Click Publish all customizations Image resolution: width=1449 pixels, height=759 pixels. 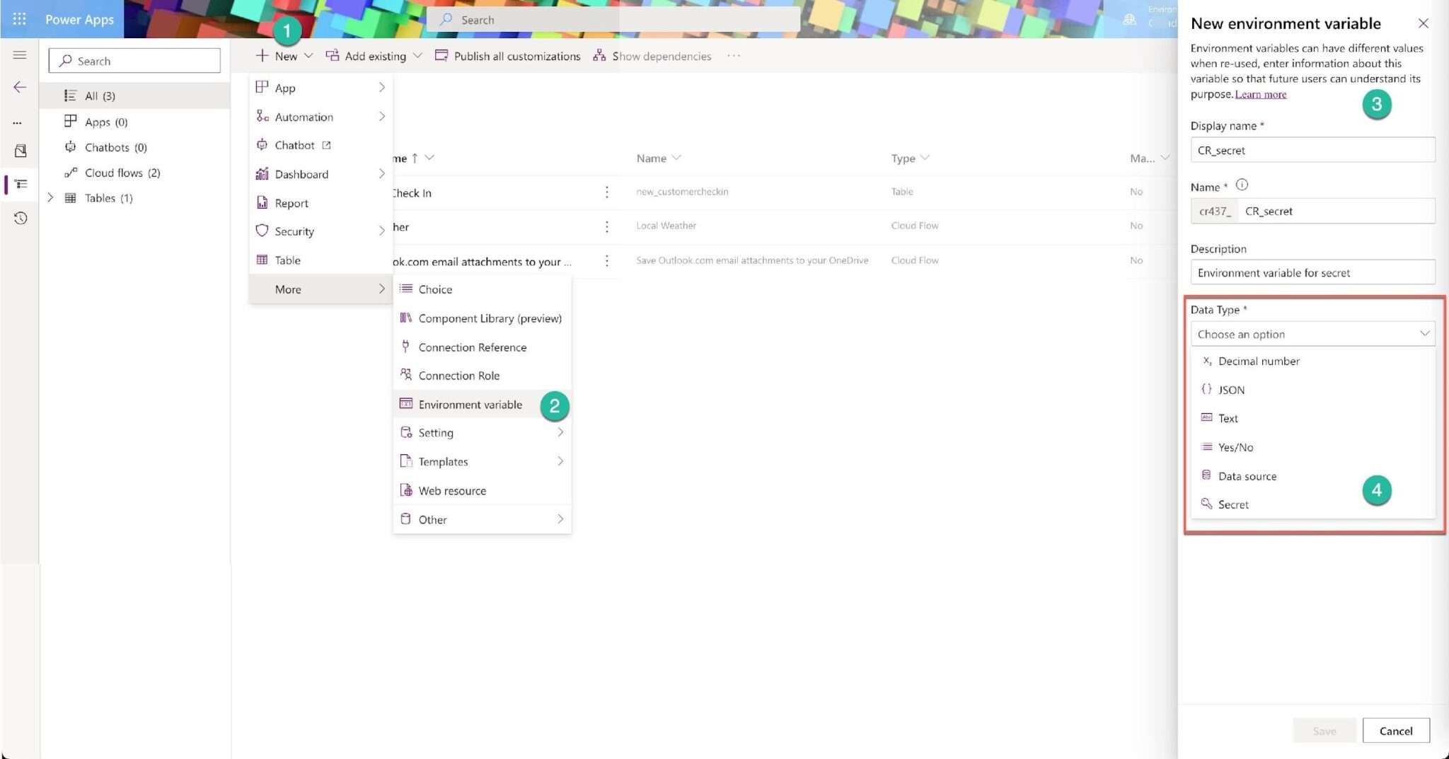click(507, 56)
